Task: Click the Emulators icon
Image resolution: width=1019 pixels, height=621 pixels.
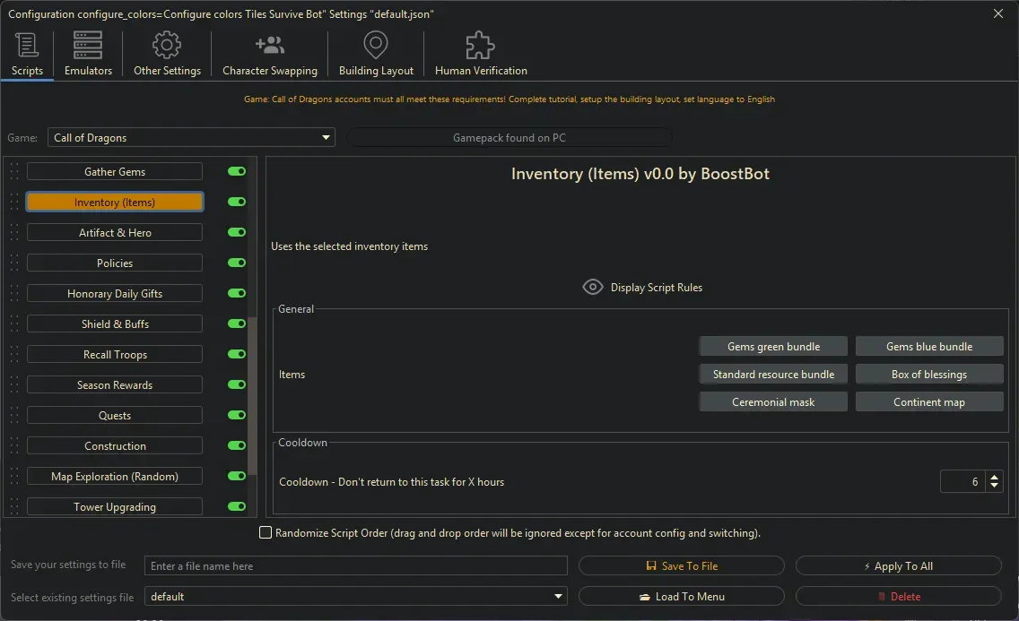Action: tap(87, 44)
